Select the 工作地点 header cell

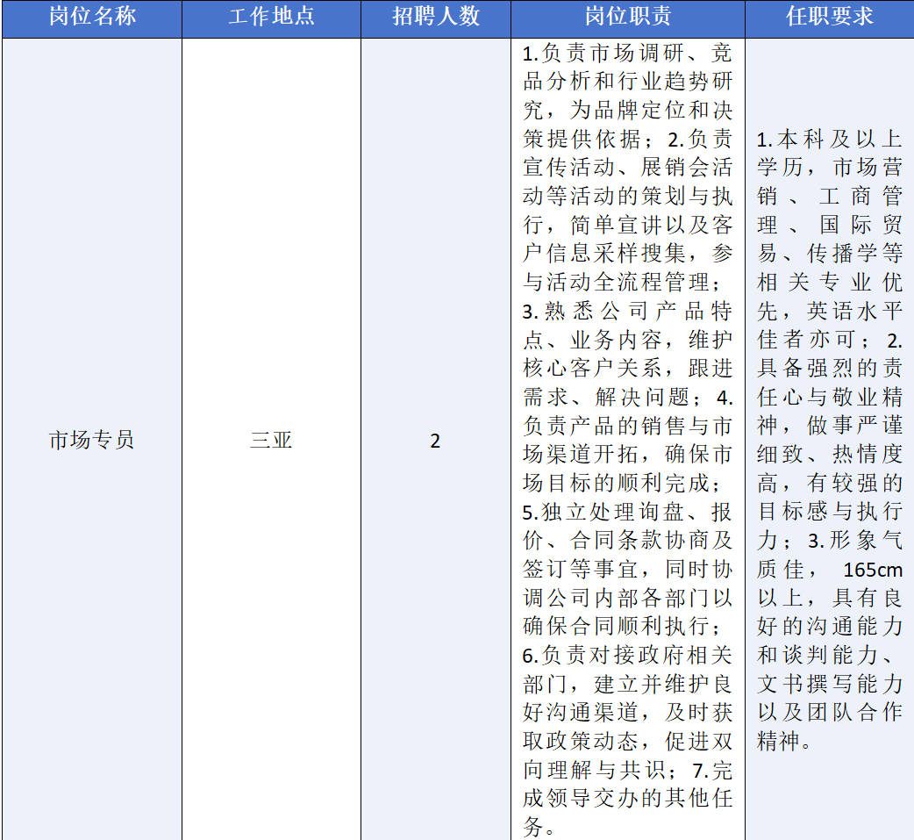pos(271,18)
